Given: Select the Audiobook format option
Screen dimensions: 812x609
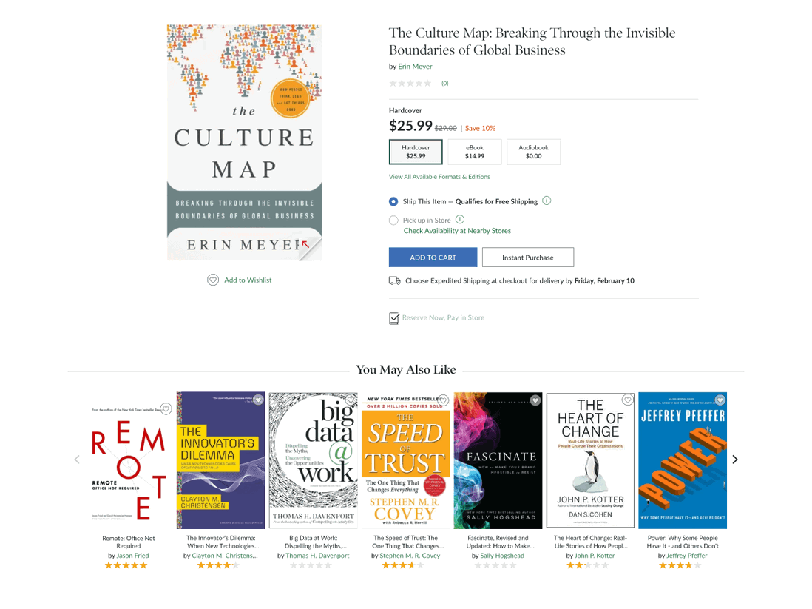Looking at the screenshot, I should click(533, 152).
